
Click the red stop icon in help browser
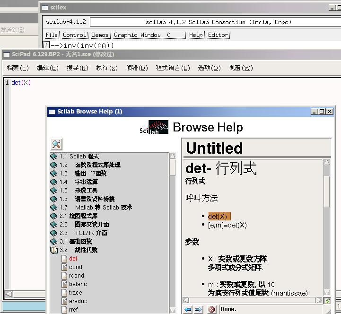(211, 309)
